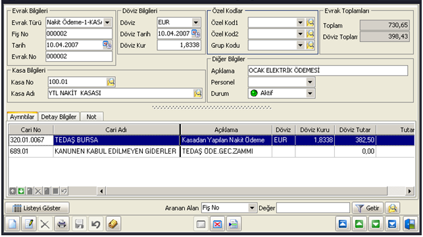The image size is (423, 237).
Task: Open the Kasa Adı lookup icon
Action: pyautogui.click(x=197, y=93)
